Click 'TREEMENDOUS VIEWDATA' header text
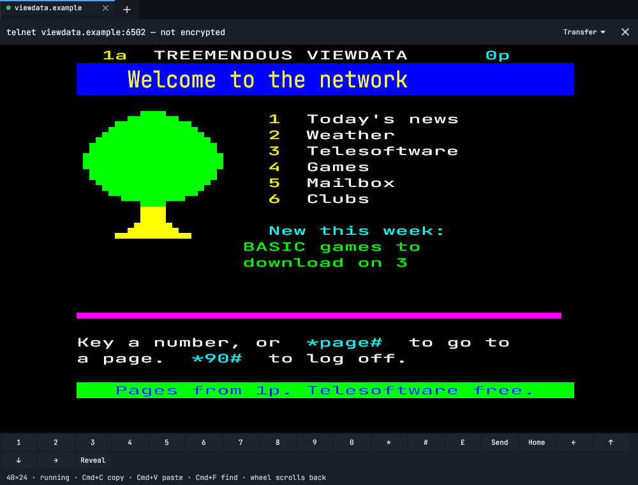638x485 pixels. tap(281, 55)
